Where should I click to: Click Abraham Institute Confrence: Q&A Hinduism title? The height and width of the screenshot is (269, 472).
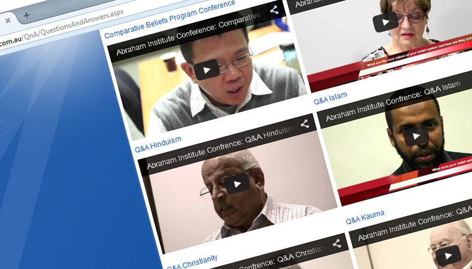[x=220, y=147]
